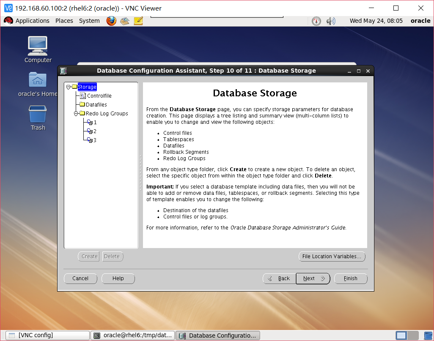Click Finish to complete database creation
434x341 pixels.
[350, 278]
